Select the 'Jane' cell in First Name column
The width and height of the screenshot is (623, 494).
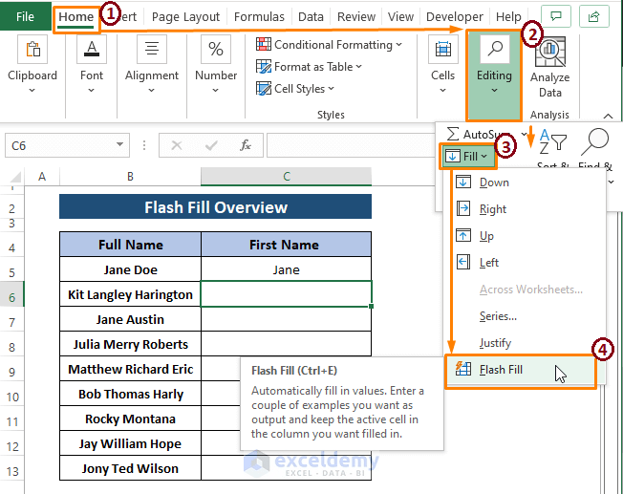click(x=286, y=269)
